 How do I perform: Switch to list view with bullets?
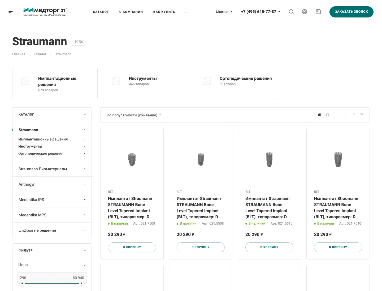click(x=354, y=115)
